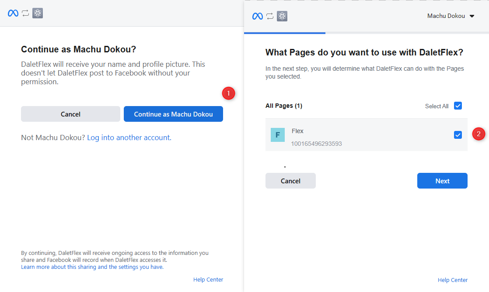Click the red badge numbered 2
489x292 pixels.
(479, 134)
